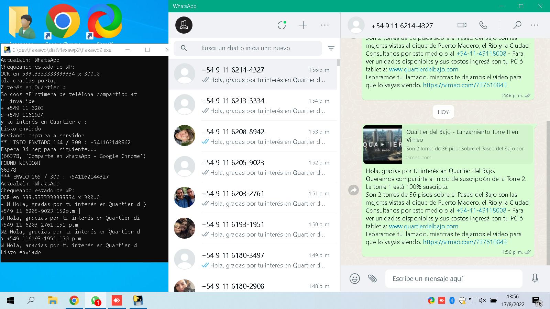The height and width of the screenshot is (309, 550).
Task: Open conversation more options menu
Action: click(x=535, y=25)
